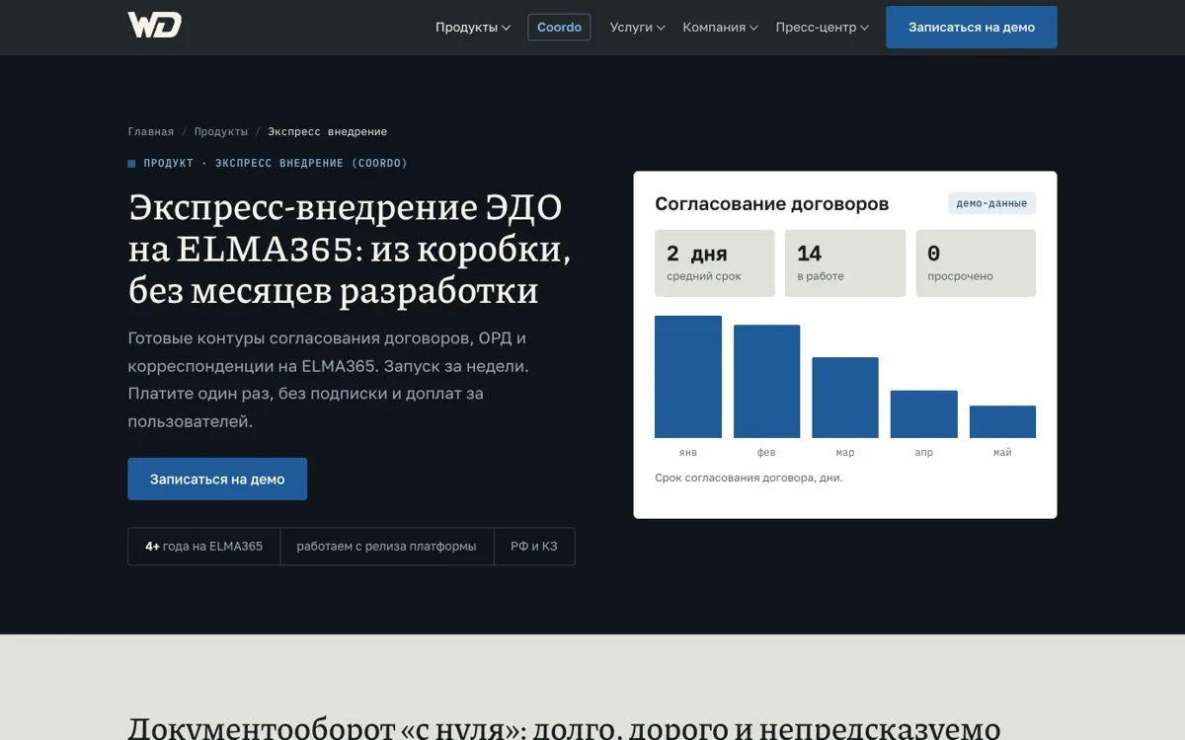
Task: Expand the Услуги dropdown menu
Action: click(638, 28)
